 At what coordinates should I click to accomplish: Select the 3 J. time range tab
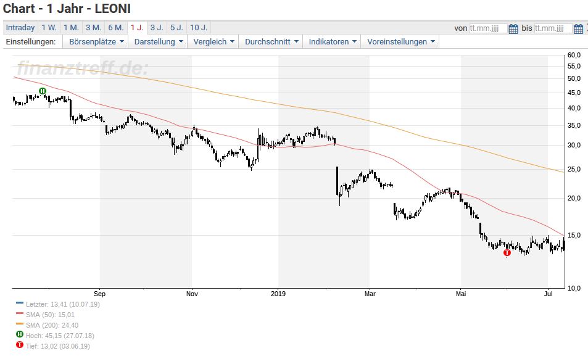coord(157,28)
